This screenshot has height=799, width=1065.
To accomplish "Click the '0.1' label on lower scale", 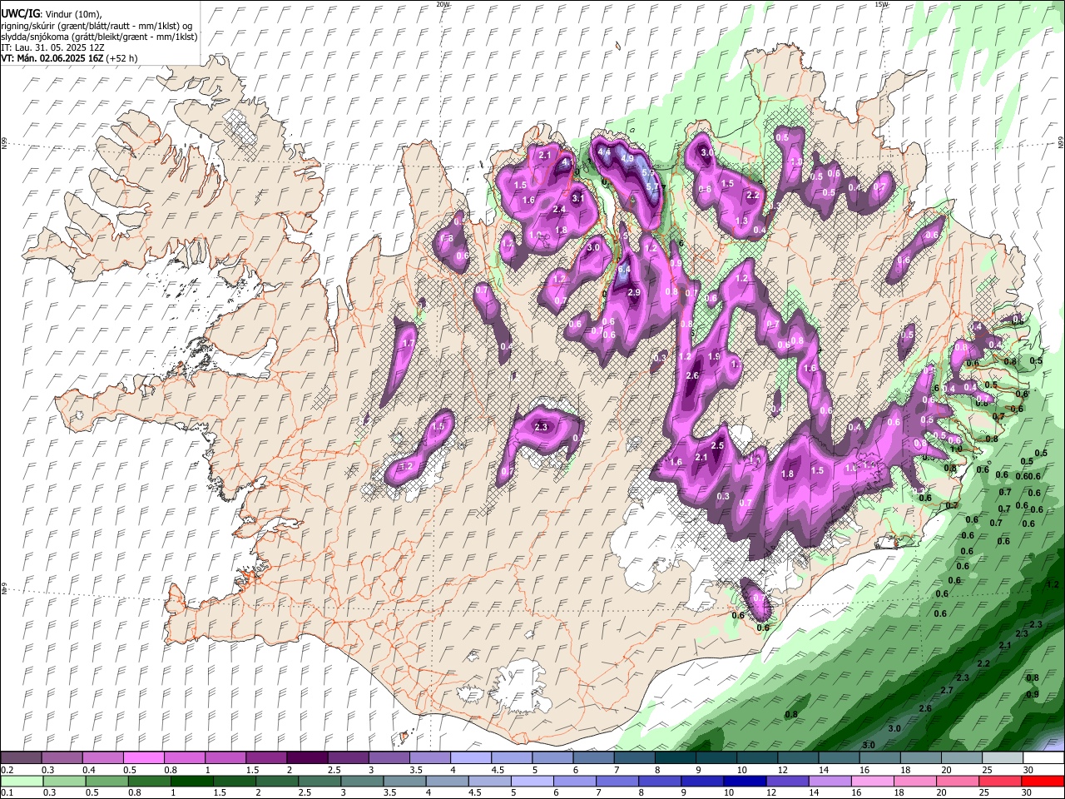I will (7, 794).
